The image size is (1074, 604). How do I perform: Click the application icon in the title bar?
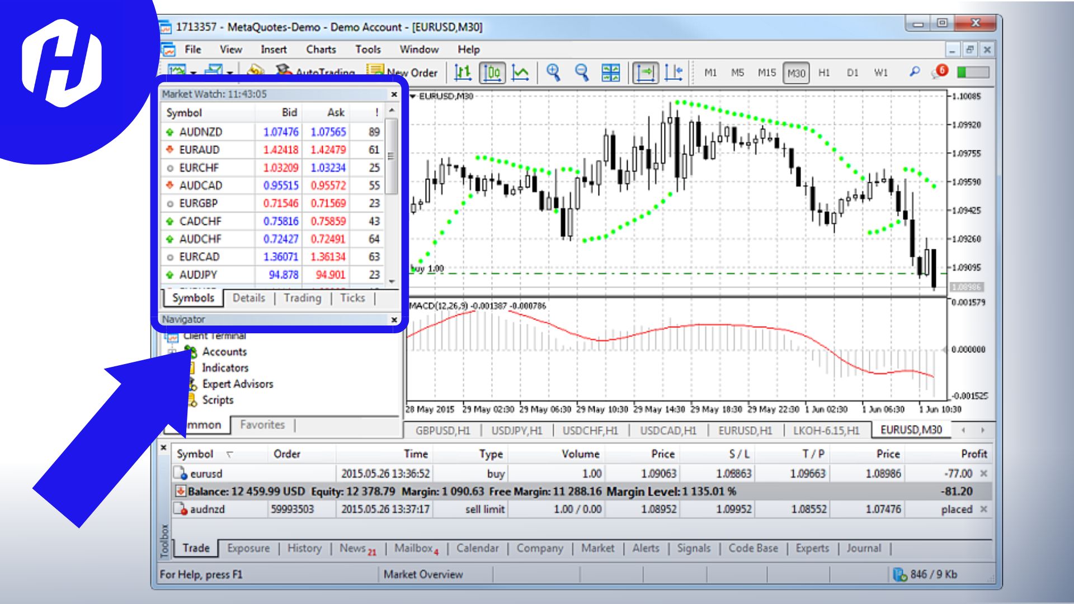coord(164,27)
